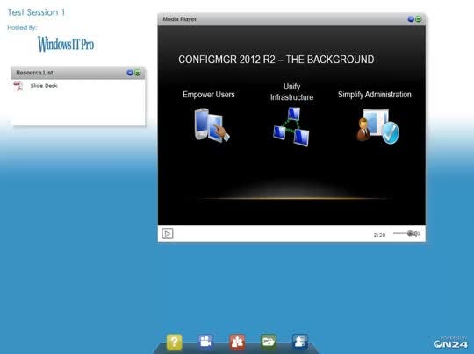
Task: Click the Hosted By label
Action: pyautogui.click(x=22, y=27)
